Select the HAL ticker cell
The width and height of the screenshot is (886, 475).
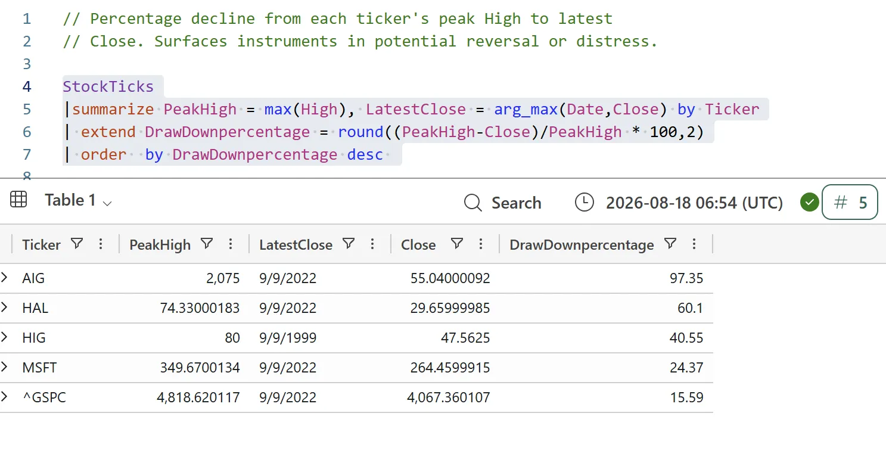tap(35, 308)
